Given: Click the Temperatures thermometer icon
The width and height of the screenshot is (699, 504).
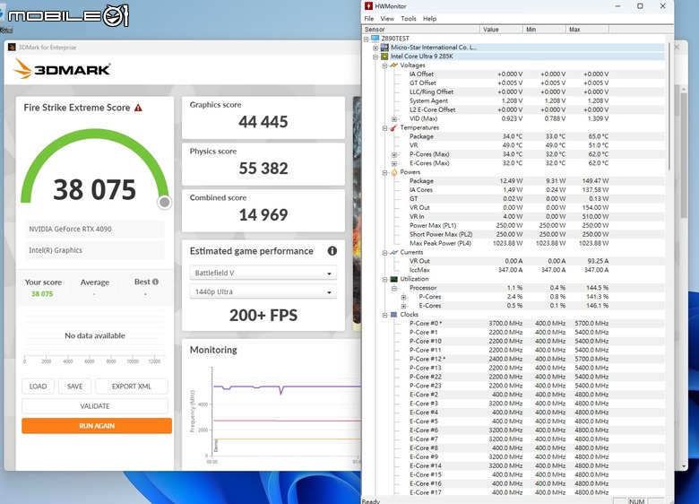Looking at the screenshot, I should coord(393,127).
